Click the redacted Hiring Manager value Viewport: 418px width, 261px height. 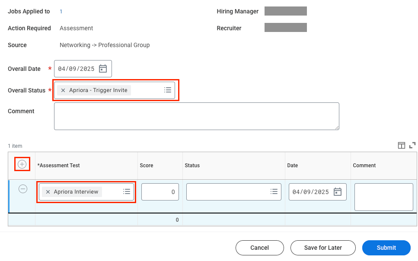(285, 11)
